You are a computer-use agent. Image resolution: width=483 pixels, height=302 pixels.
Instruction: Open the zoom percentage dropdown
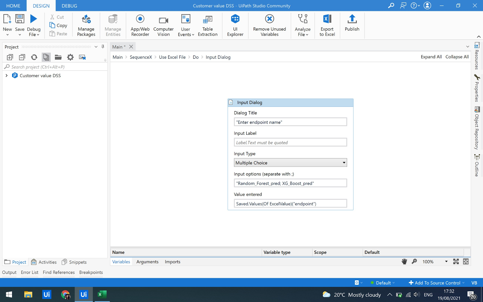(446, 262)
